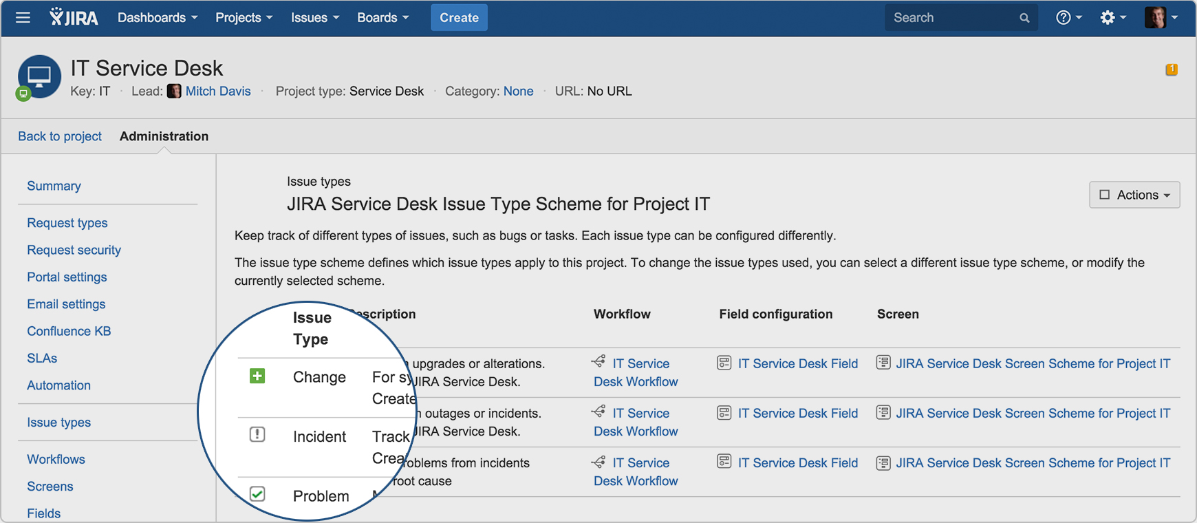Click the Problem checkmark icon
This screenshot has height=523, width=1197.
coord(257,494)
